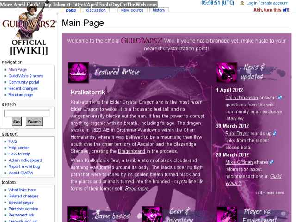This screenshot has height=222, width=296.
Task: Open Related changes link
Action: (24, 196)
